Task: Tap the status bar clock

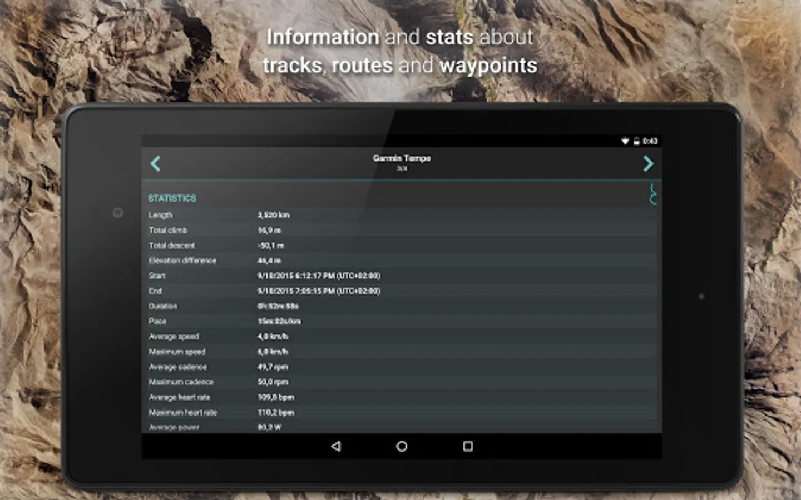Action: point(650,141)
